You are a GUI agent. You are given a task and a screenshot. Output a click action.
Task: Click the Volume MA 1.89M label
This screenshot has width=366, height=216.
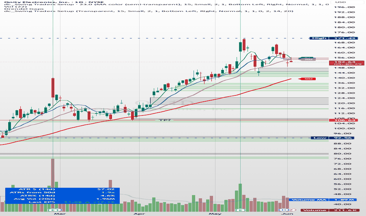(323, 200)
